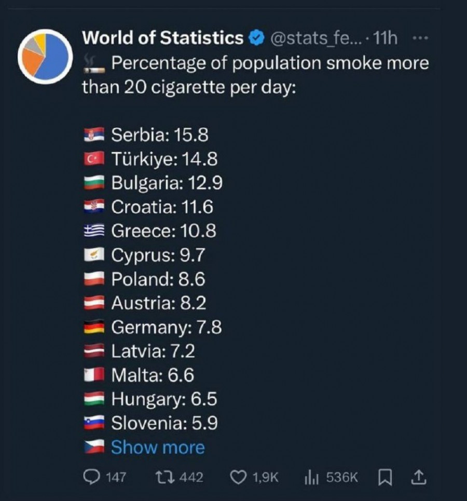The width and height of the screenshot is (467, 501).
Task: Click the Czech flag beside Show more
Action: point(94,447)
